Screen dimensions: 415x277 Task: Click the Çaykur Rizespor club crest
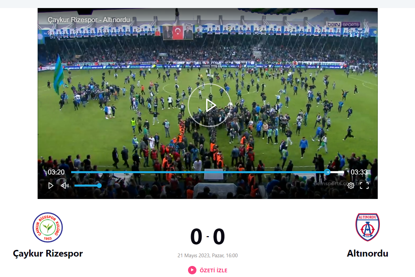pos(48,227)
